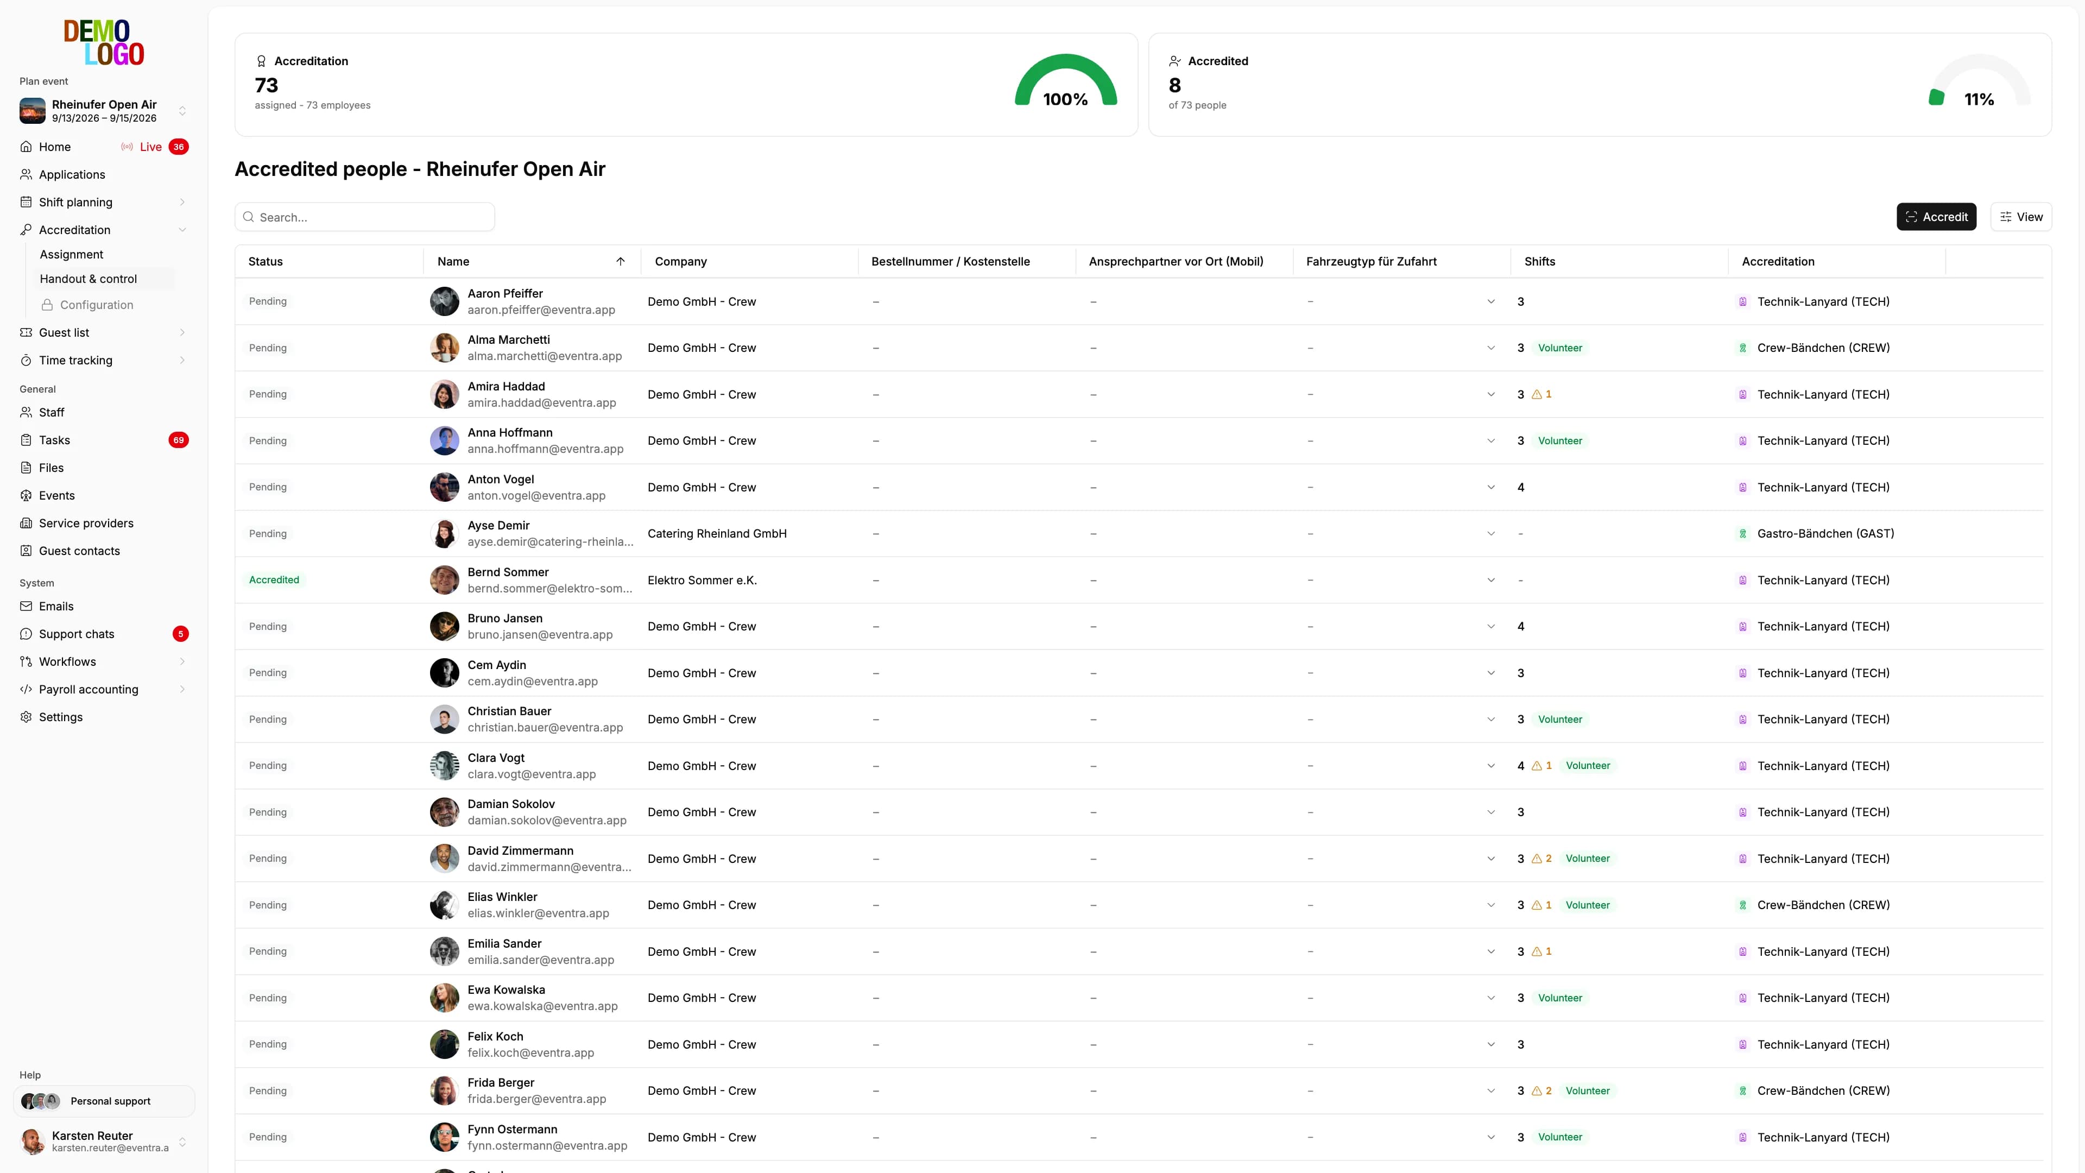Screen dimensions: 2085x1173
Task: Click Gastro-Bändchen (GAST) for Ayse Demir
Action: (x=1825, y=533)
